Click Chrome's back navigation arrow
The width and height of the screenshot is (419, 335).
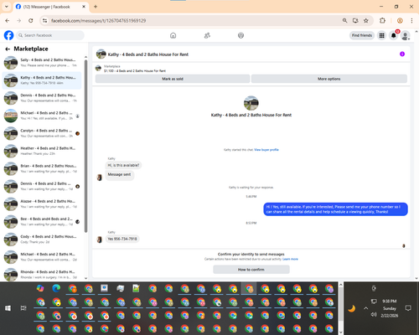point(8,21)
